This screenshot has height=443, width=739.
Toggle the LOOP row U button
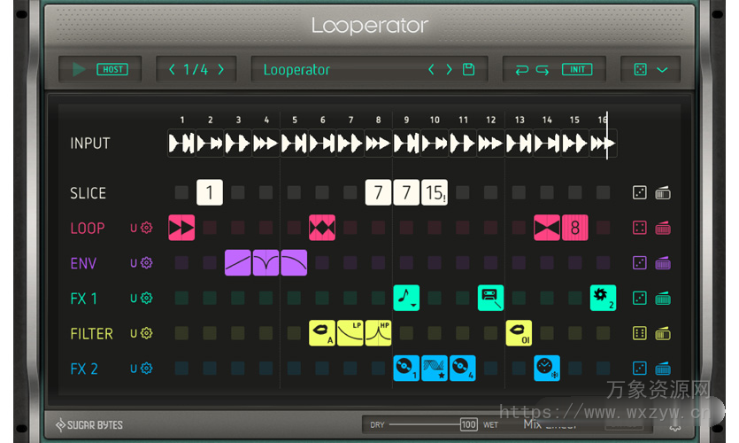134,228
